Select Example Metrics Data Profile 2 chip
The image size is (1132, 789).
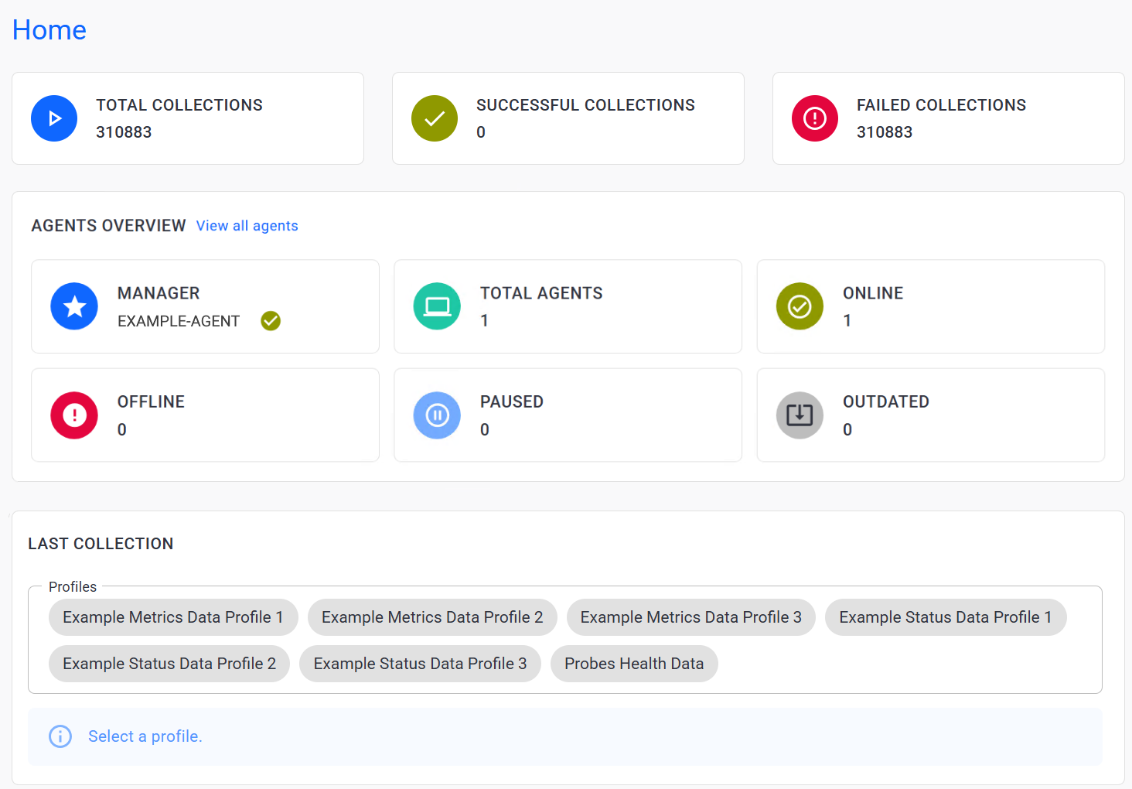tap(432, 617)
